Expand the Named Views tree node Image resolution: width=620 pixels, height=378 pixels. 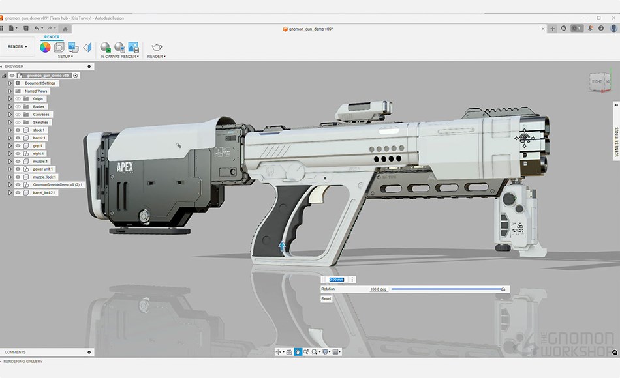click(10, 91)
